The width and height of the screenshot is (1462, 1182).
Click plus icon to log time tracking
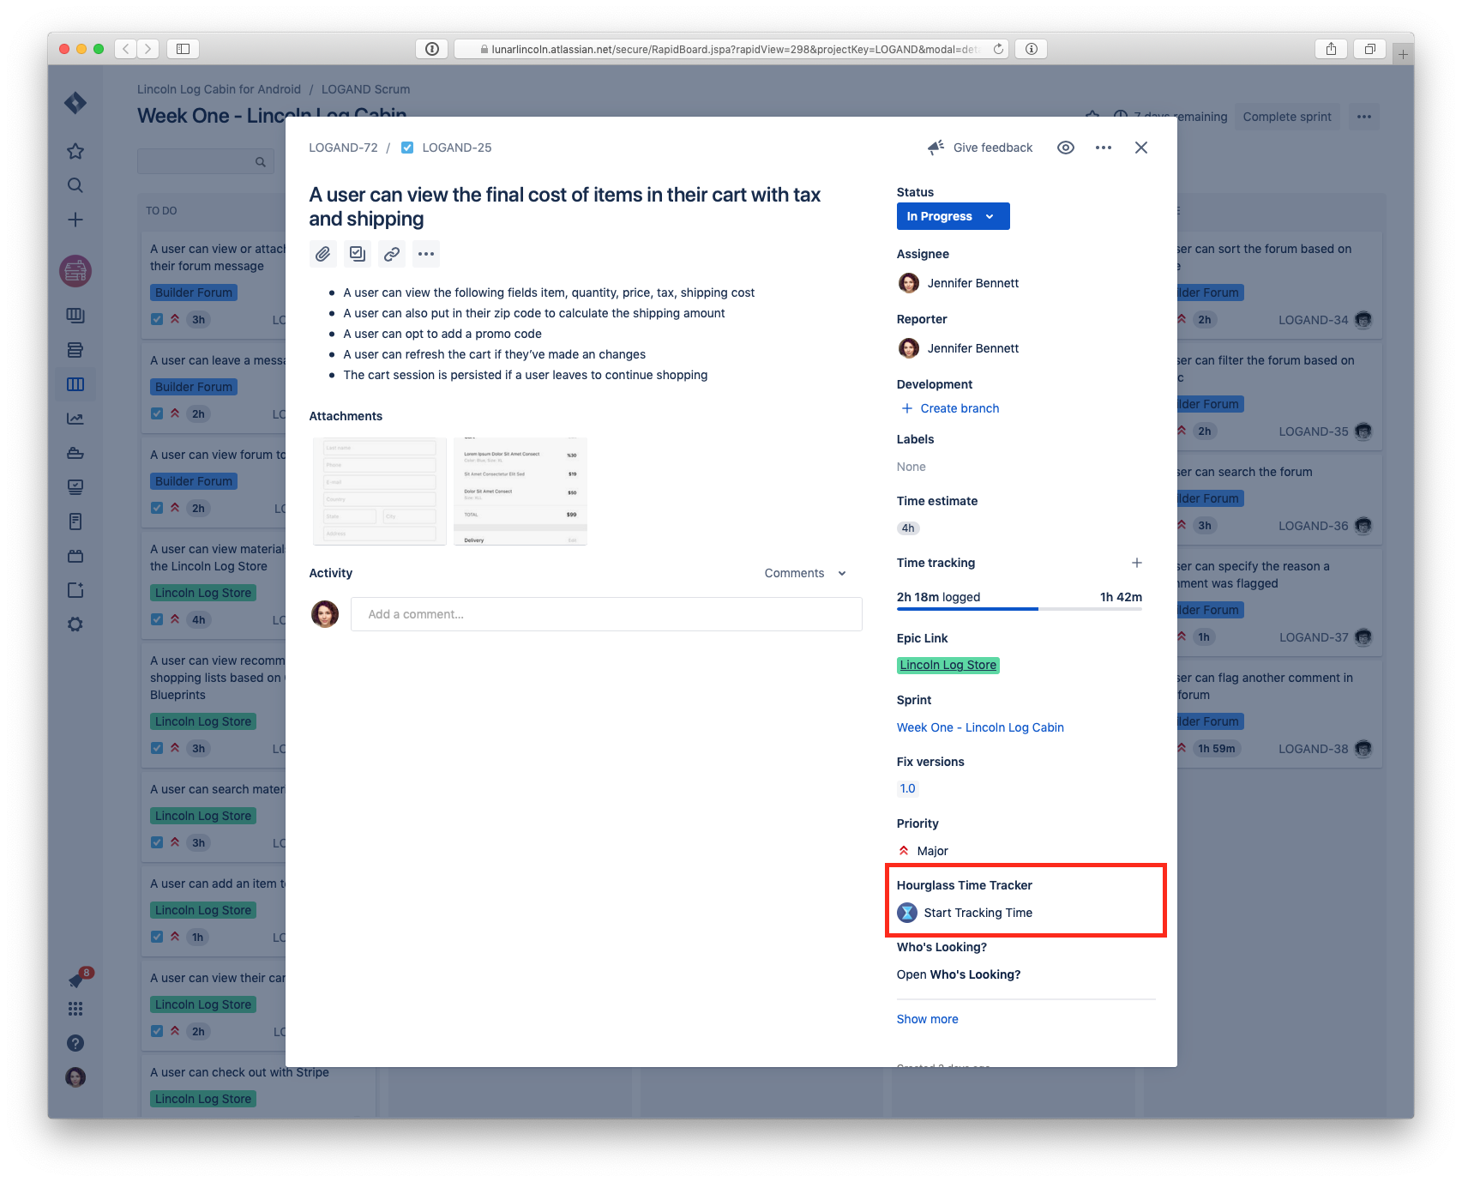pos(1137,563)
